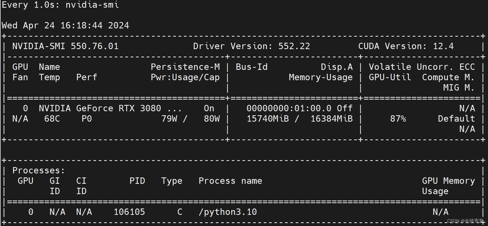The height and width of the screenshot is (226, 488).
Task: Click the GPU utilization '87%'
Action: pyautogui.click(x=398, y=119)
